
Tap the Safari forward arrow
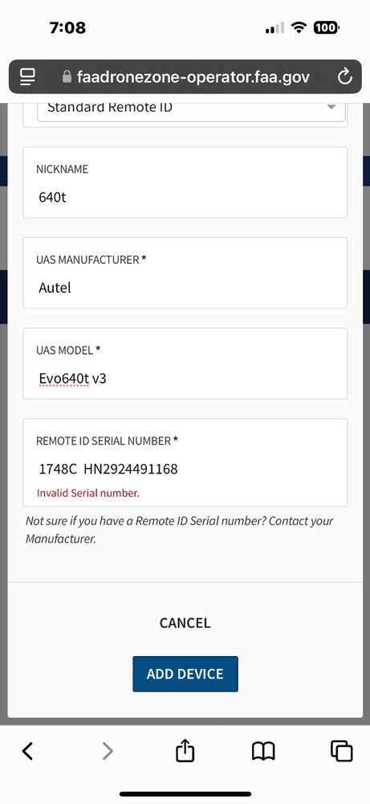[107, 751]
